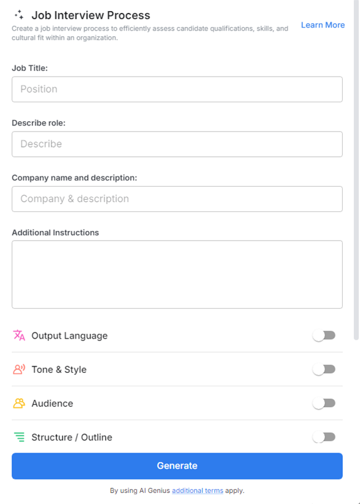This screenshot has height=504, width=360.
Task: Click the Company & description field
Action: click(177, 198)
